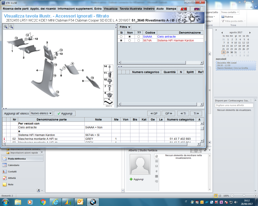The height and width of the screenshot is (206, 258).
Task: Open Rubrica address book in Outlook ribbon
Action: tap(227, 17)
